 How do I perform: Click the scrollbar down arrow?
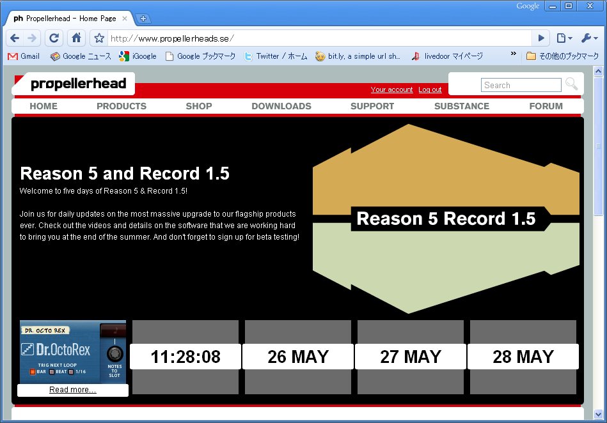point(599,415)
